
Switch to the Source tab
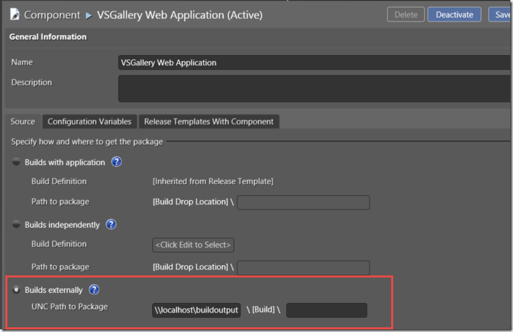(23, 121)
